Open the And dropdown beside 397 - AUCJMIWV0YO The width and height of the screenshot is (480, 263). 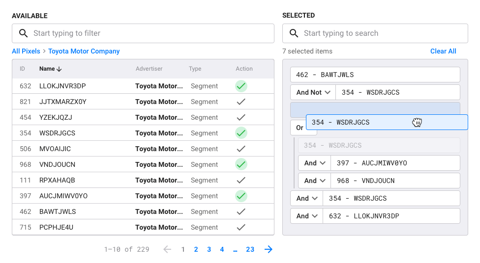click(315, 163)
